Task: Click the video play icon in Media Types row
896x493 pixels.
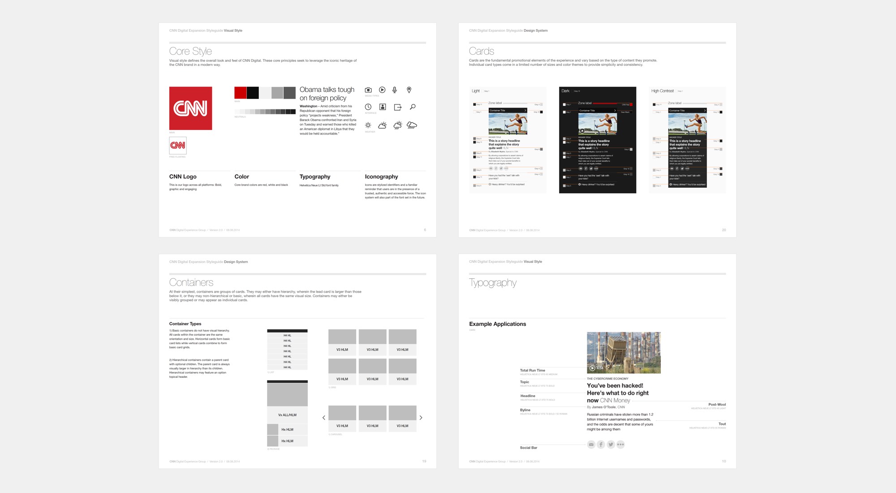Action: [382, 90]
